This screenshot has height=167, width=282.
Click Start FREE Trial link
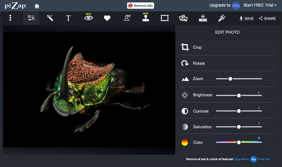click(260, 5)
